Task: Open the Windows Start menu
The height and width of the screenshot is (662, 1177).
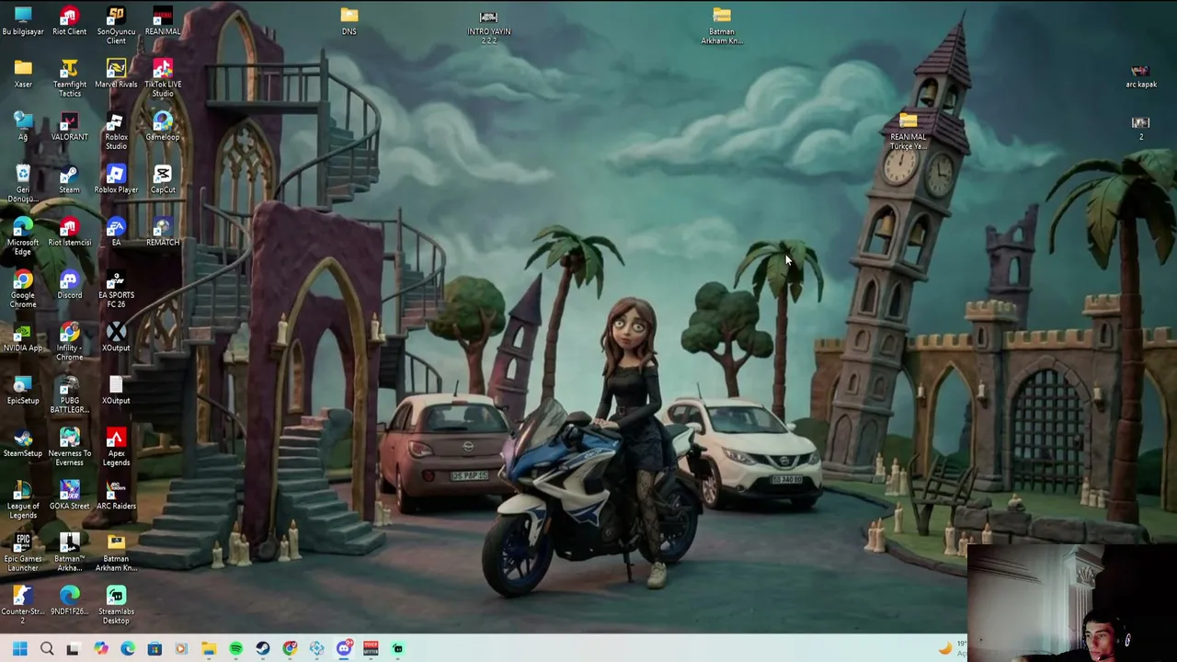Action: point(20,649)
